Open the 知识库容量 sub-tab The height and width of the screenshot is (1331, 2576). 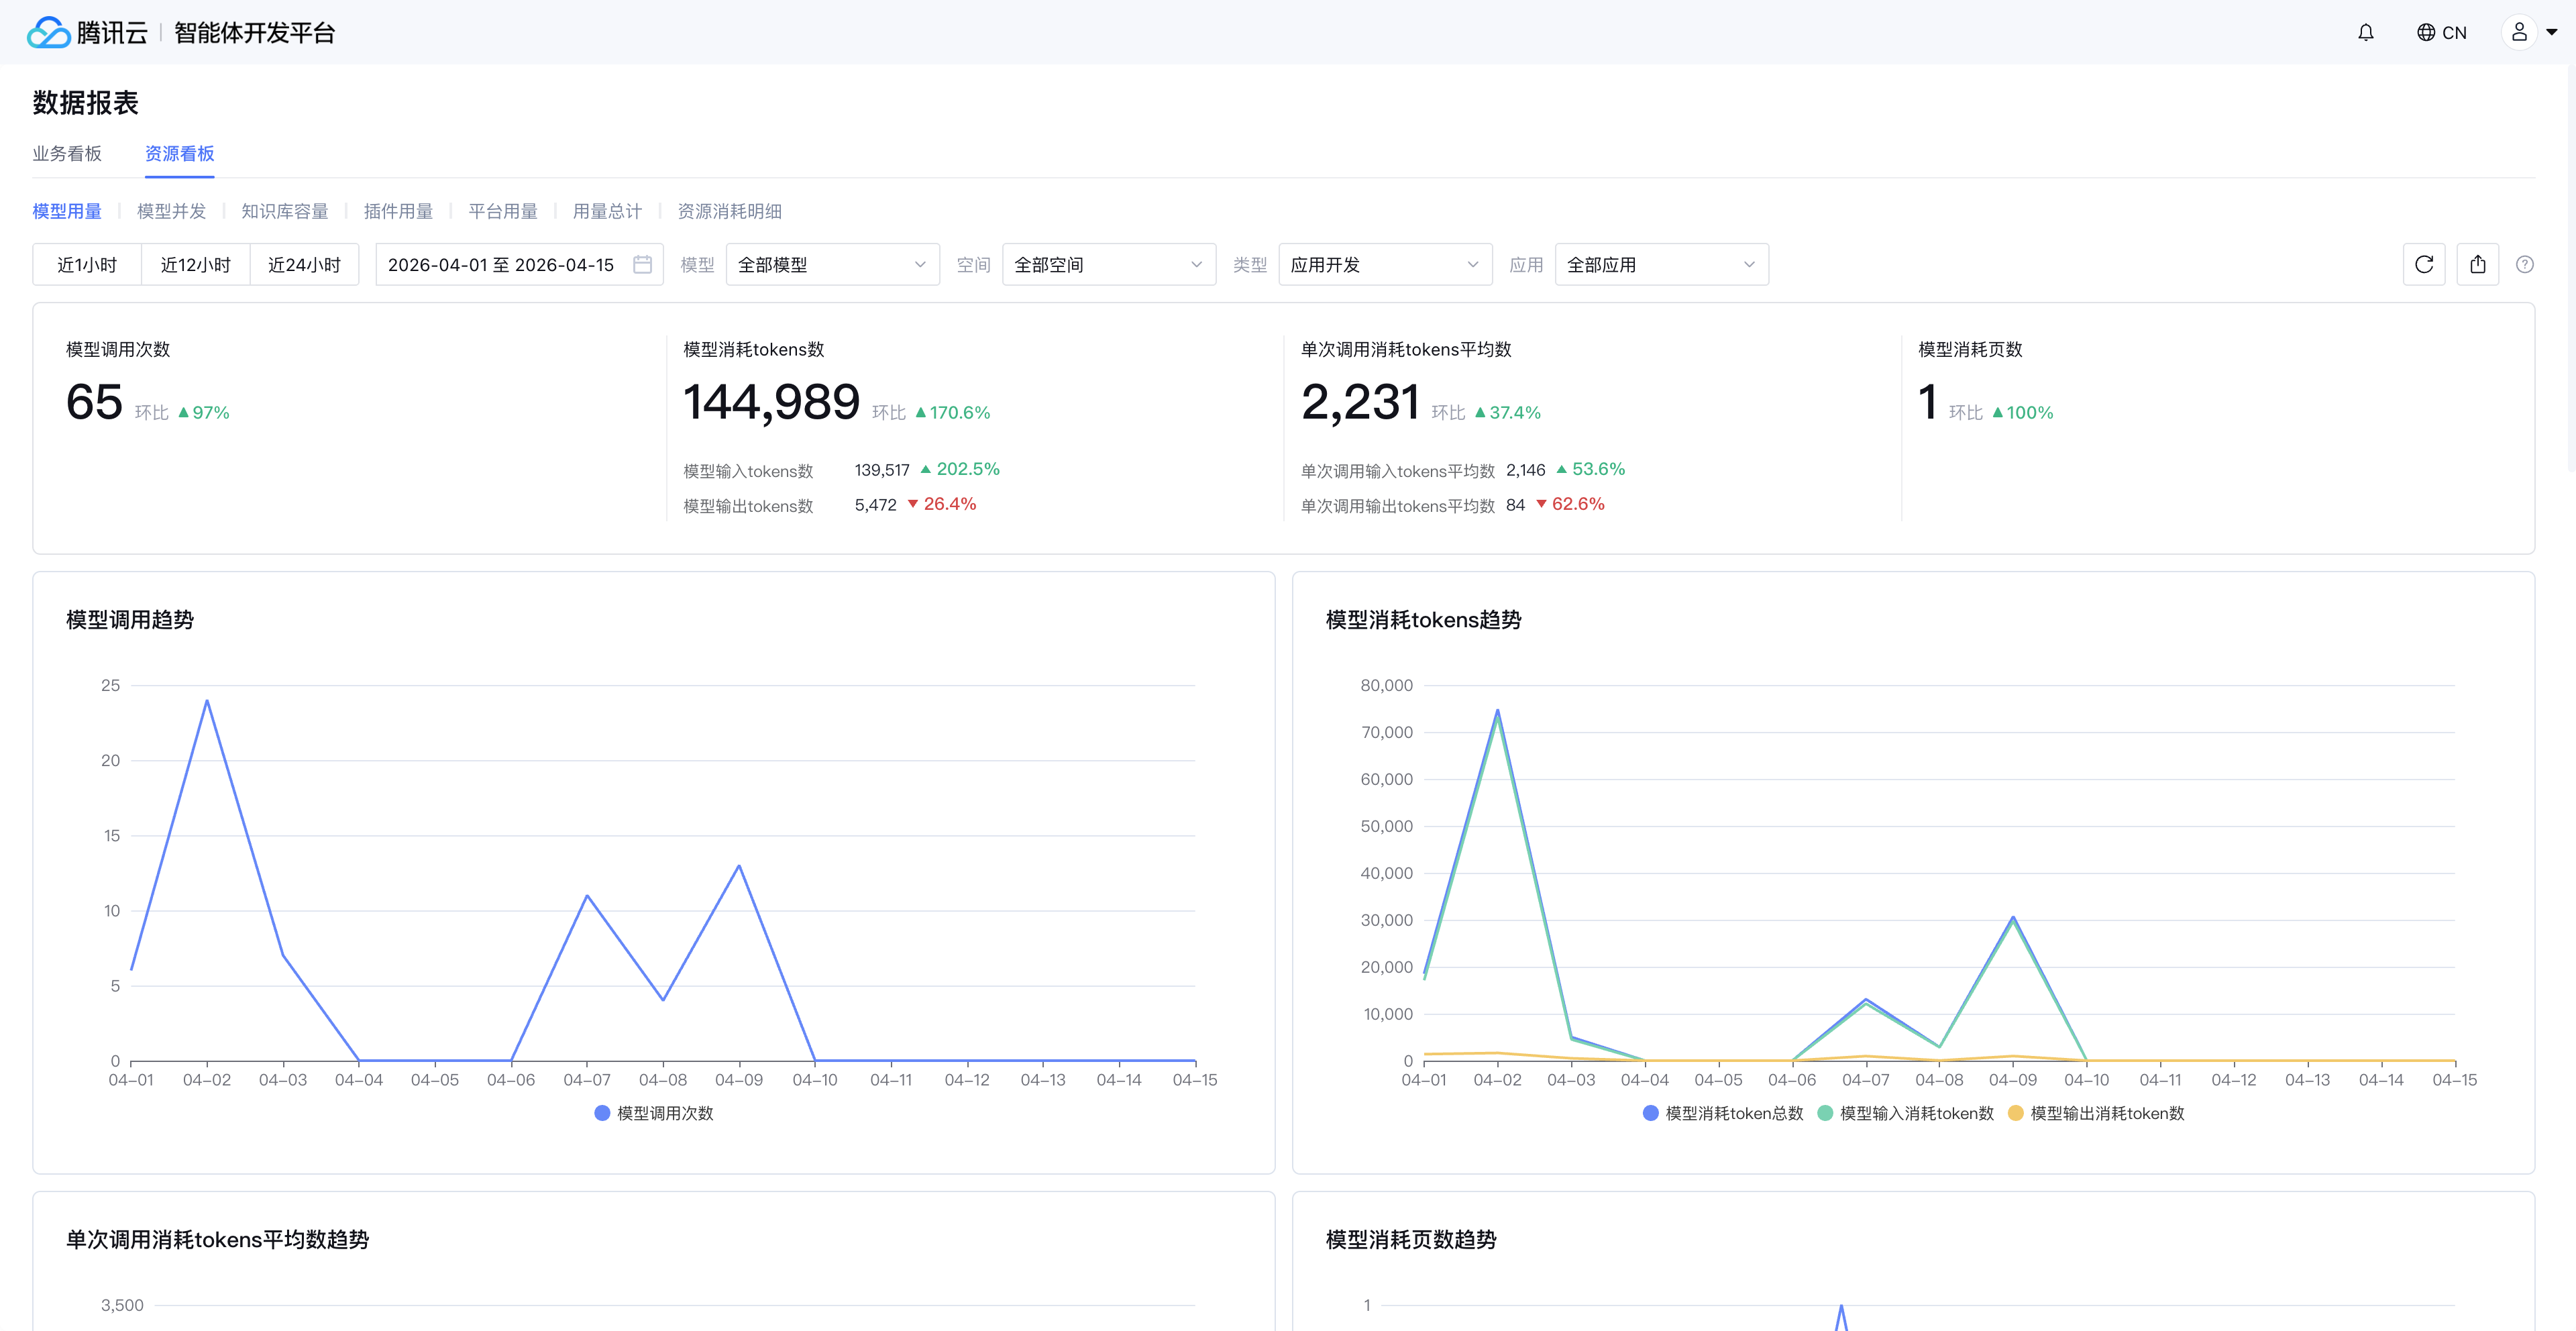[284, 211]
